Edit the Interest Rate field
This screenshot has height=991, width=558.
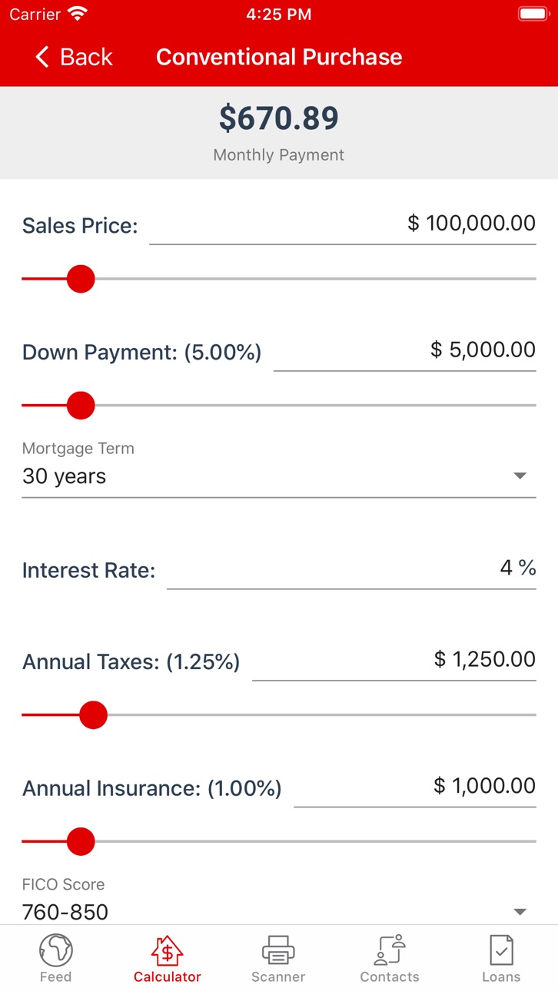click(351, 570)
